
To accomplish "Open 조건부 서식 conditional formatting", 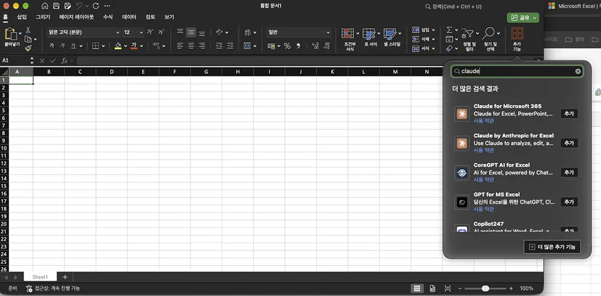I will (350, 39).
